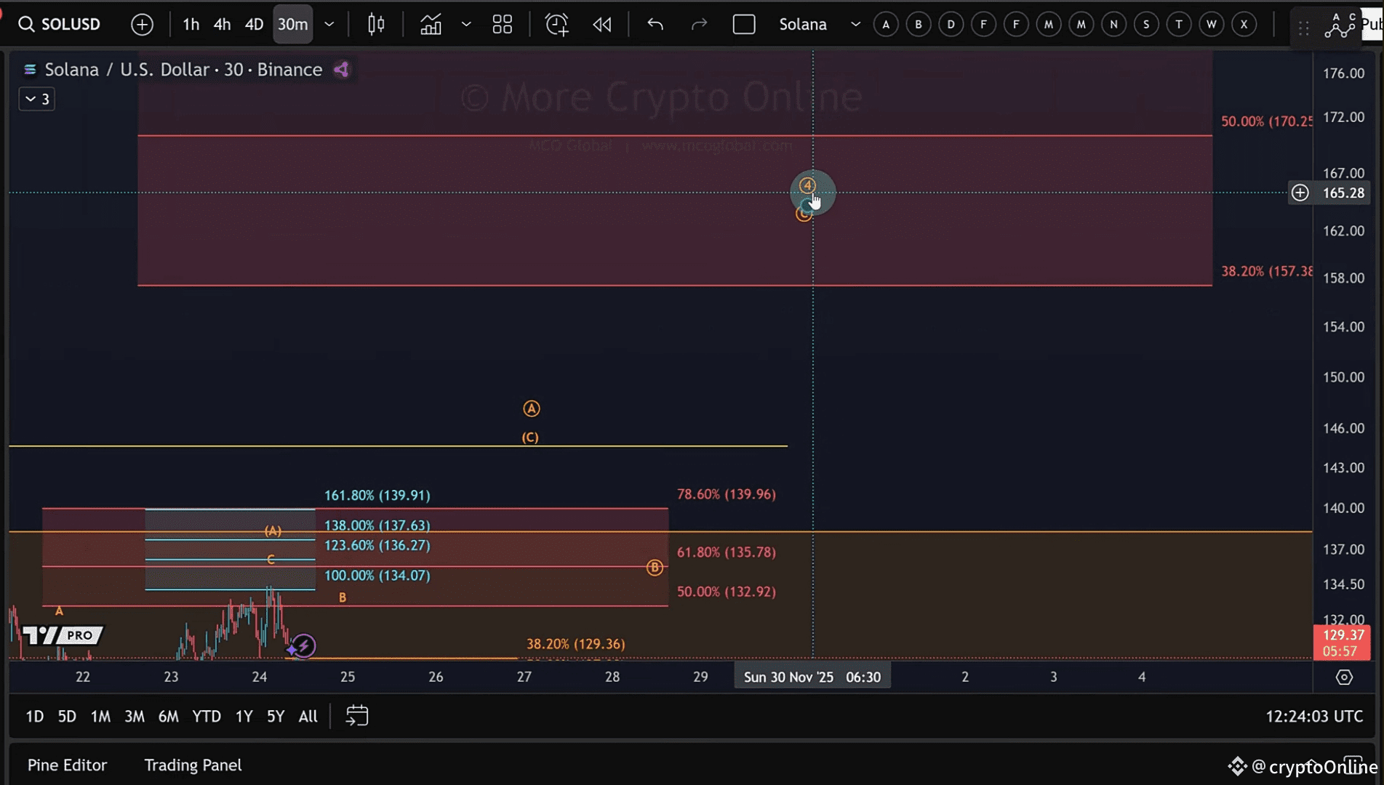Expand the indicator templates dropdown arrow
Viewport: 1384px width, 785px height.
click(x=466, y=24)
